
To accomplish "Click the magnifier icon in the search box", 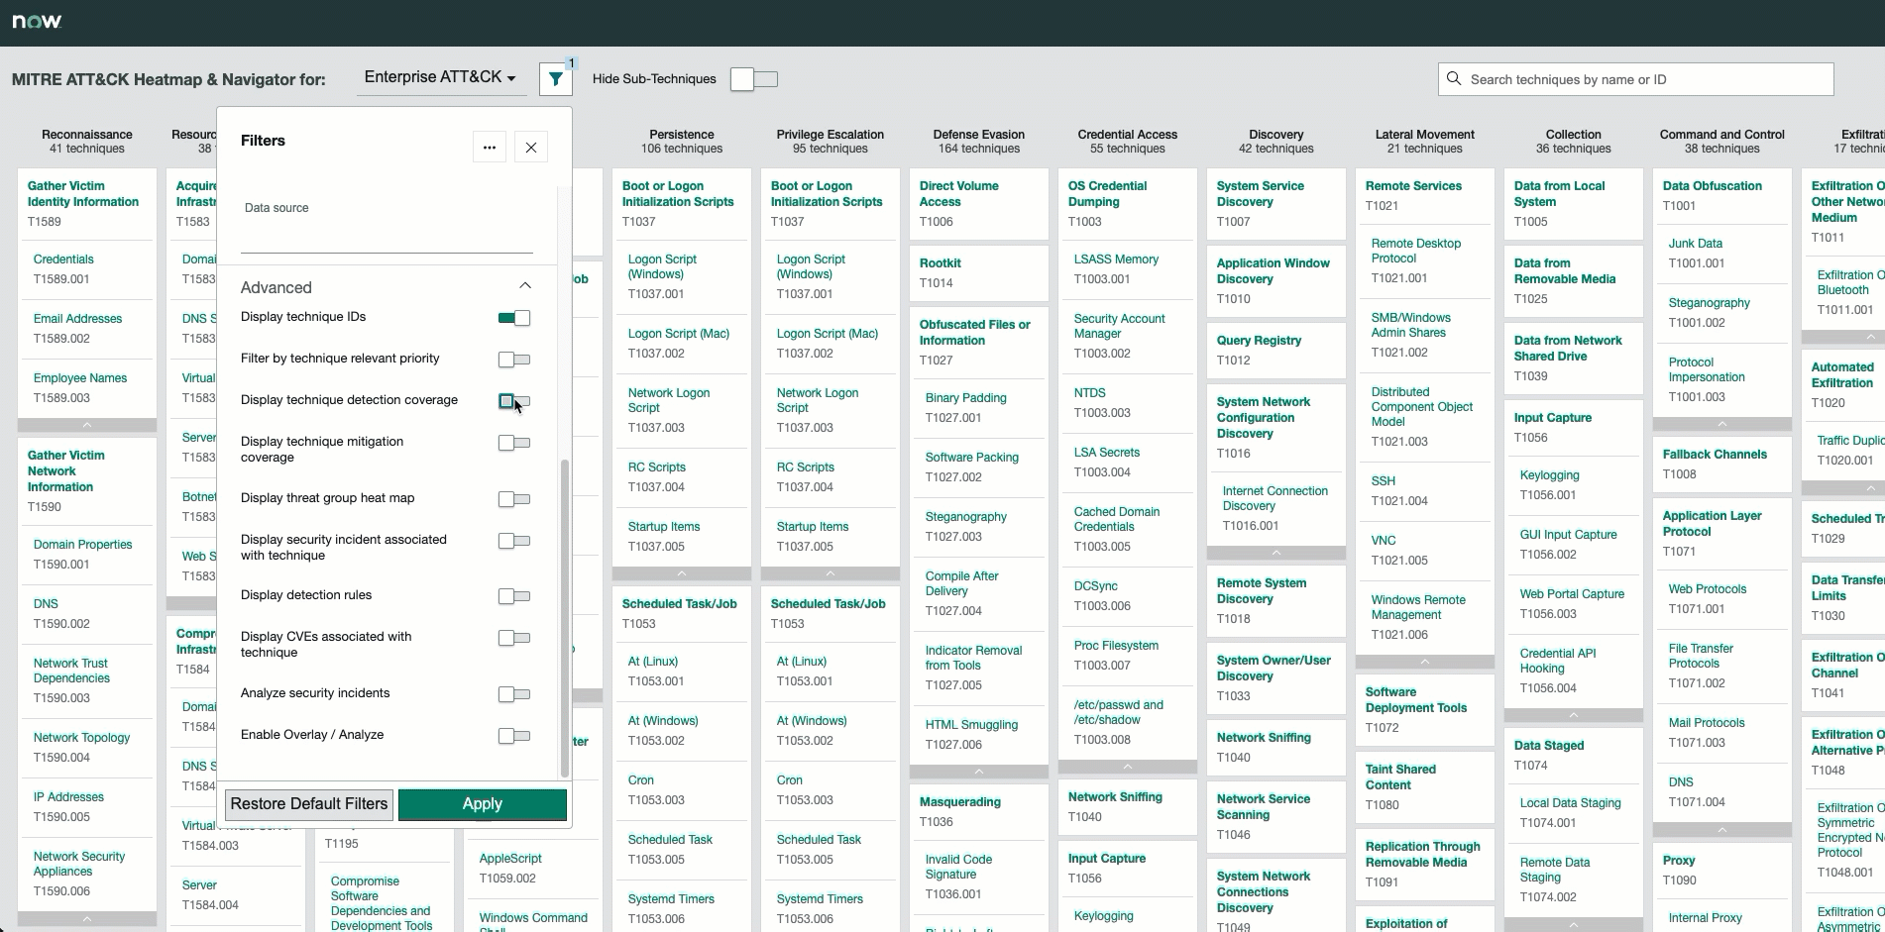I will (1454, 79).
